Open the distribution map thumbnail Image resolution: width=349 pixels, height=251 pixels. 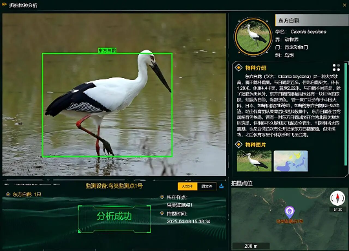(x=291, y=161)
